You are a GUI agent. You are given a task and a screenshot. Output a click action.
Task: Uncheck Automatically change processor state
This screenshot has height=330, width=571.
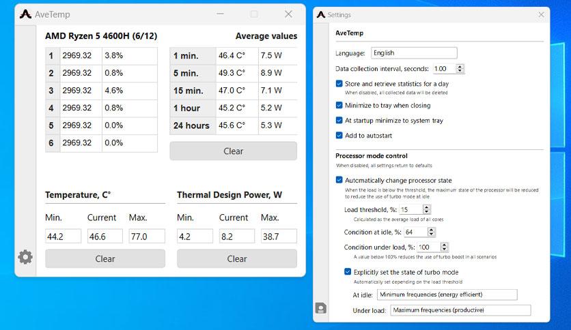pyautogui.click(x=339, y=180)
